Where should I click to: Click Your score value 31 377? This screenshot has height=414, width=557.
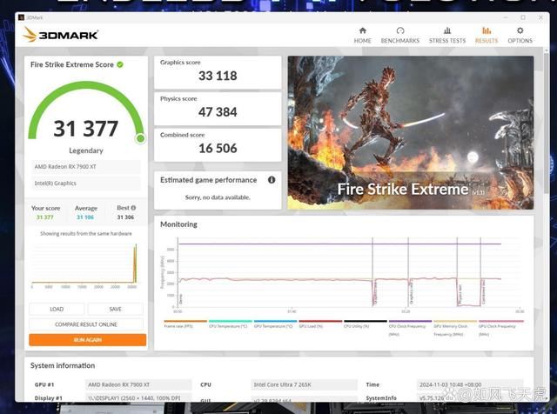pyautogui.click(x=45, y=217)
